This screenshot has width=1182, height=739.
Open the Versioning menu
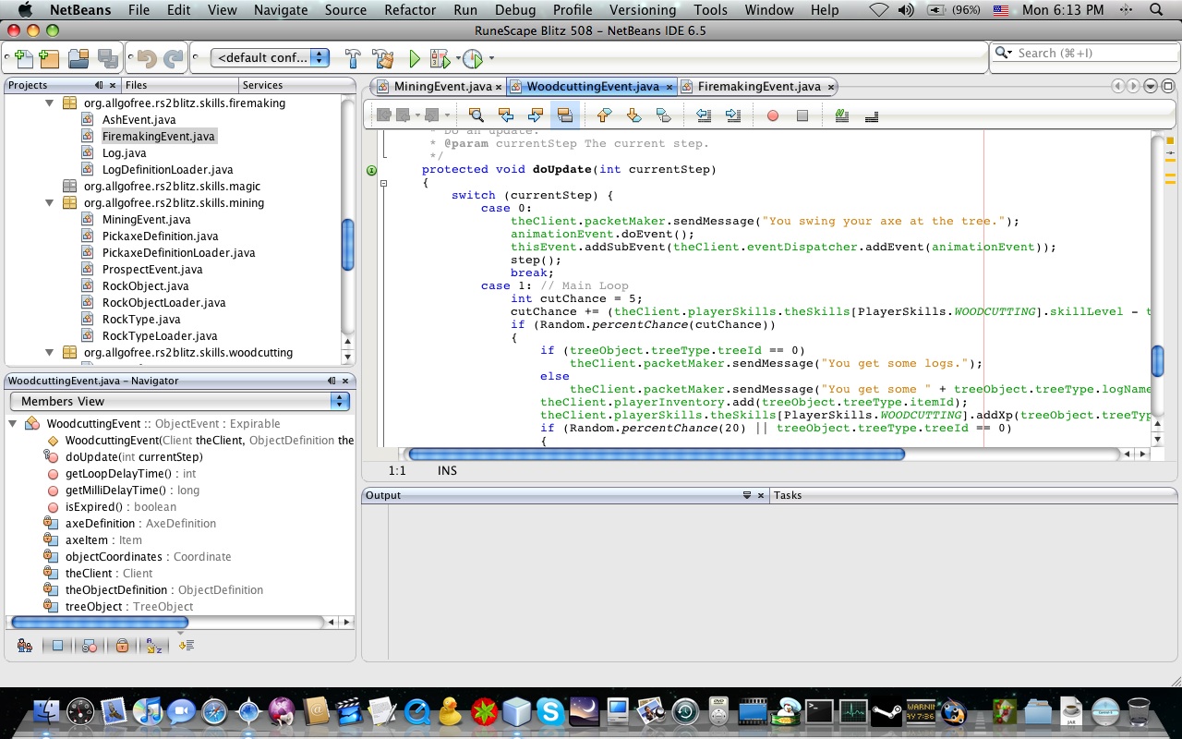point(643,10)
